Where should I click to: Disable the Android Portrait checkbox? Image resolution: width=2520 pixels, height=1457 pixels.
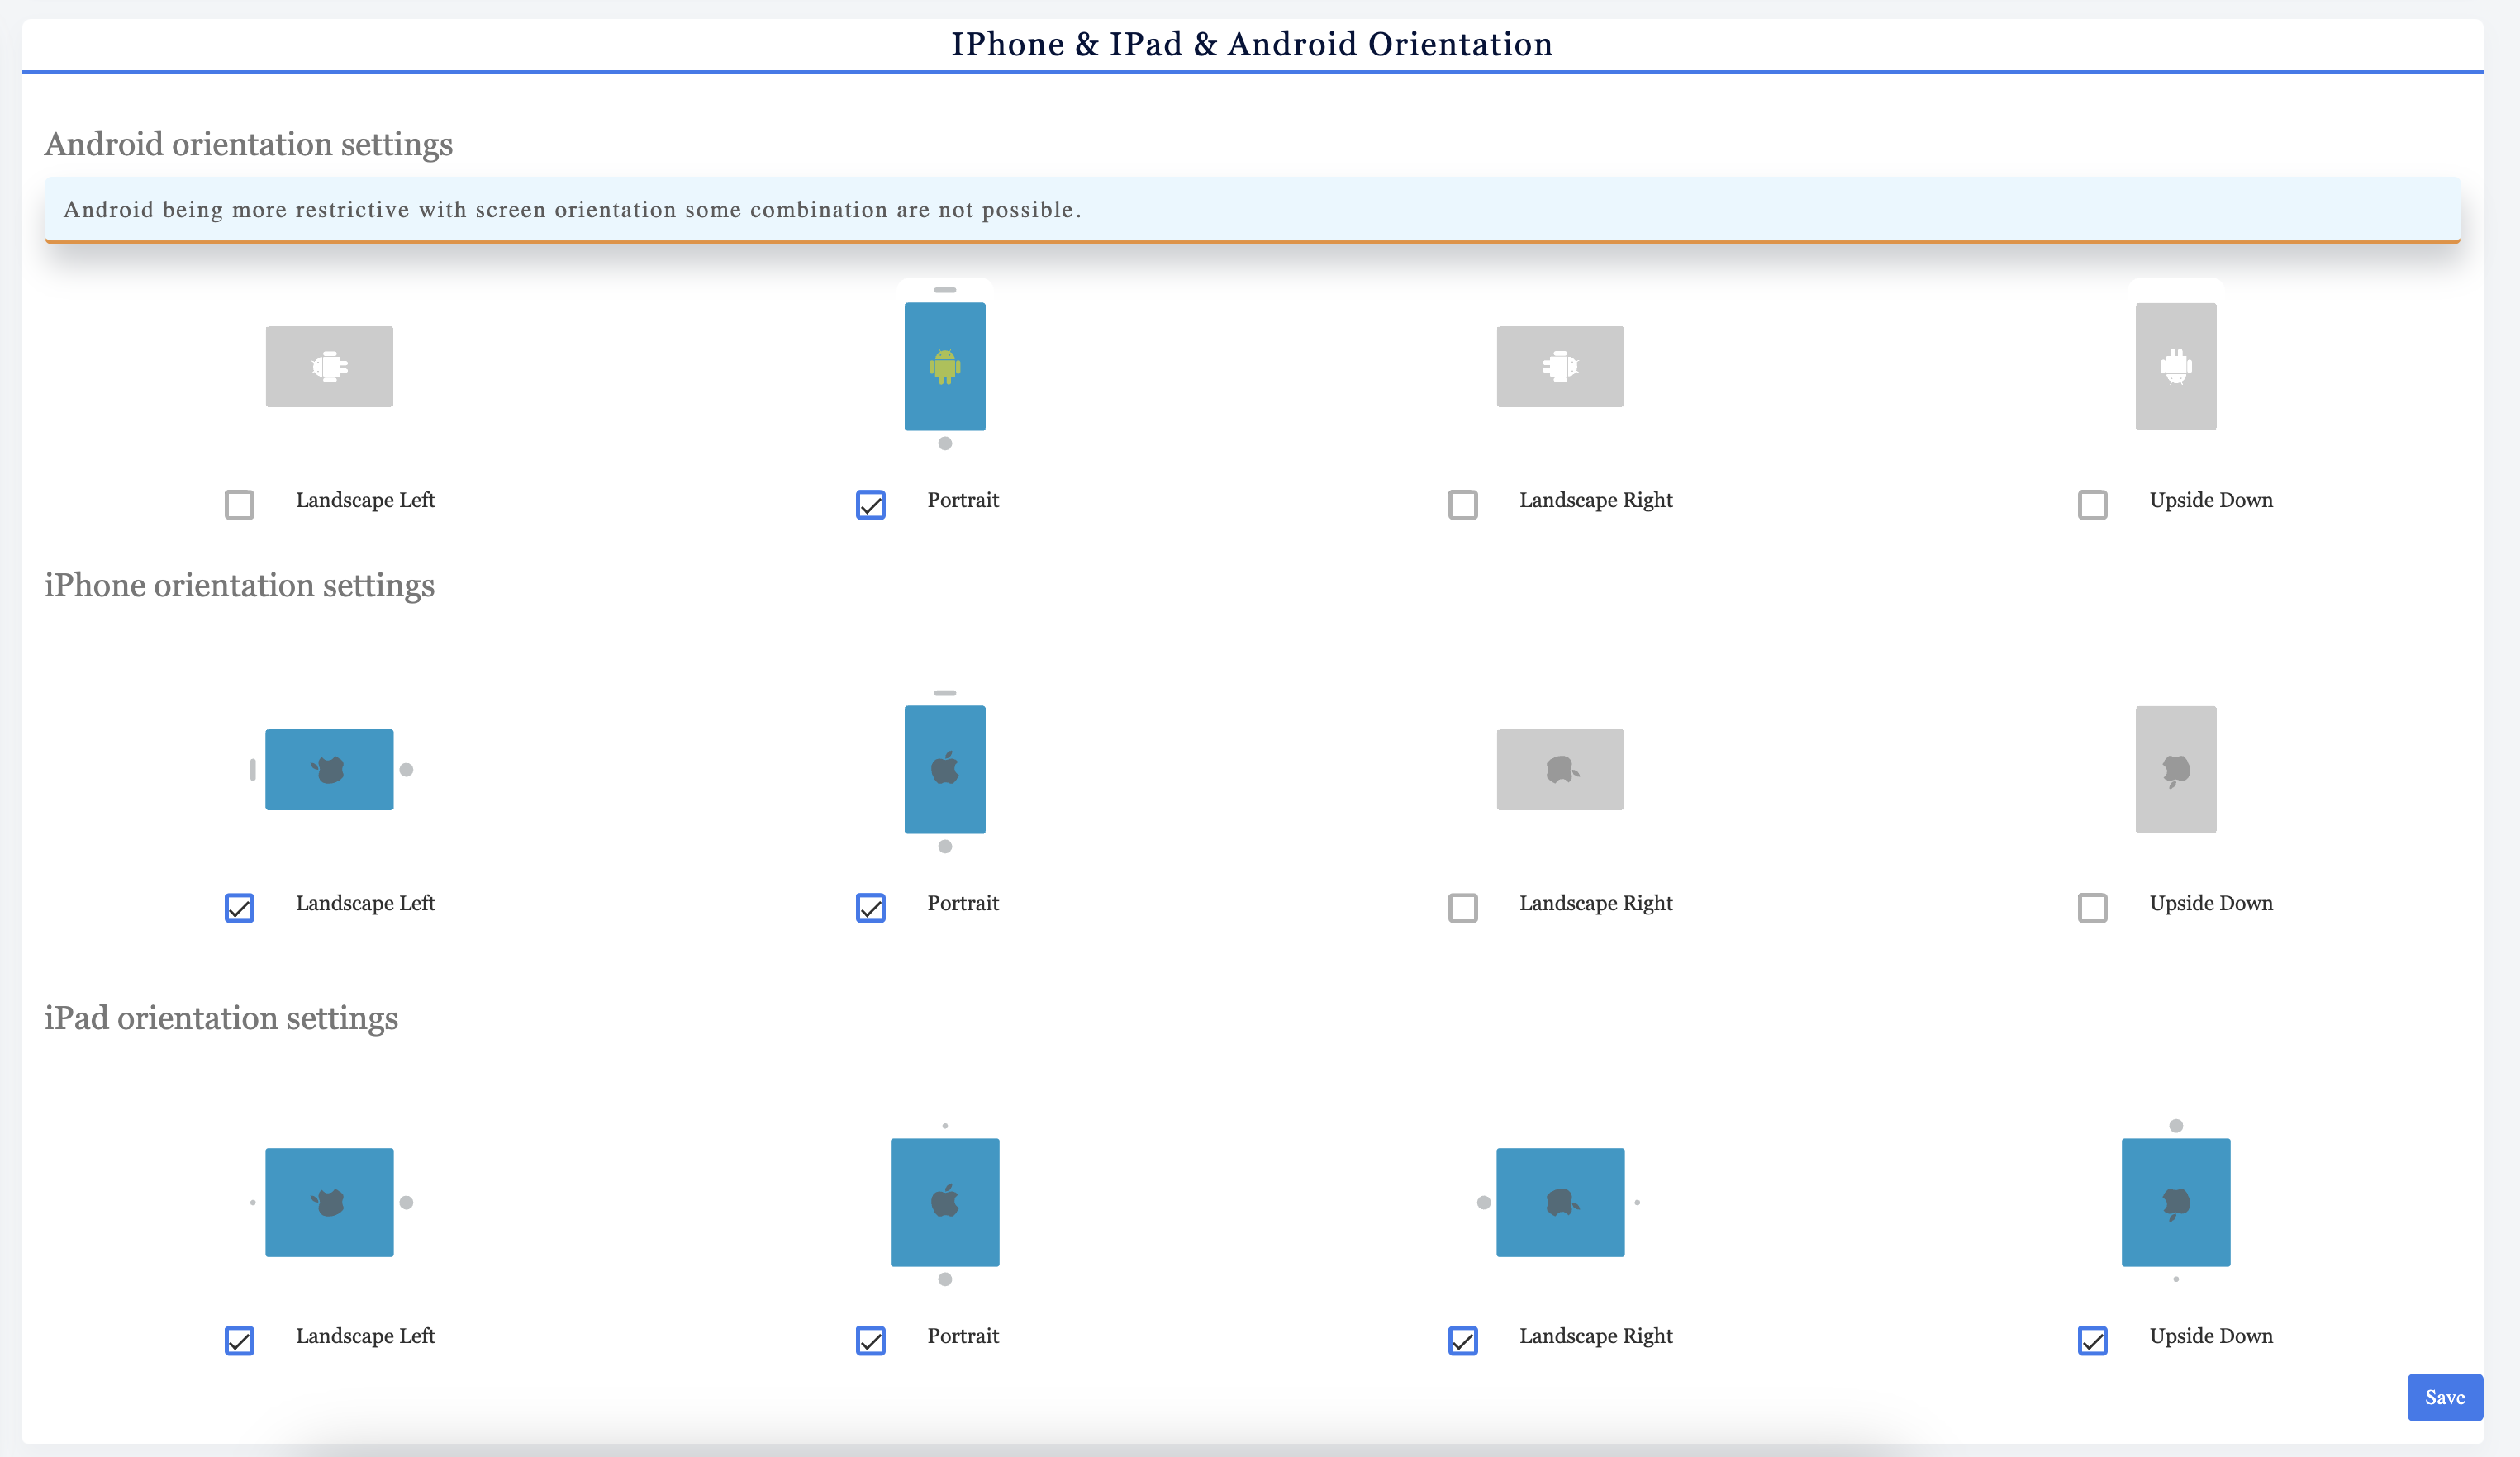coord(870,505)
